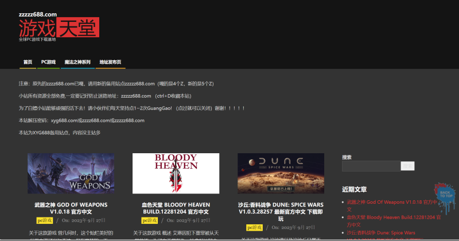Open the 魔法之神系列 menu item
The width and height of the screenshot is (459, 241).
(x=77, y=62)
